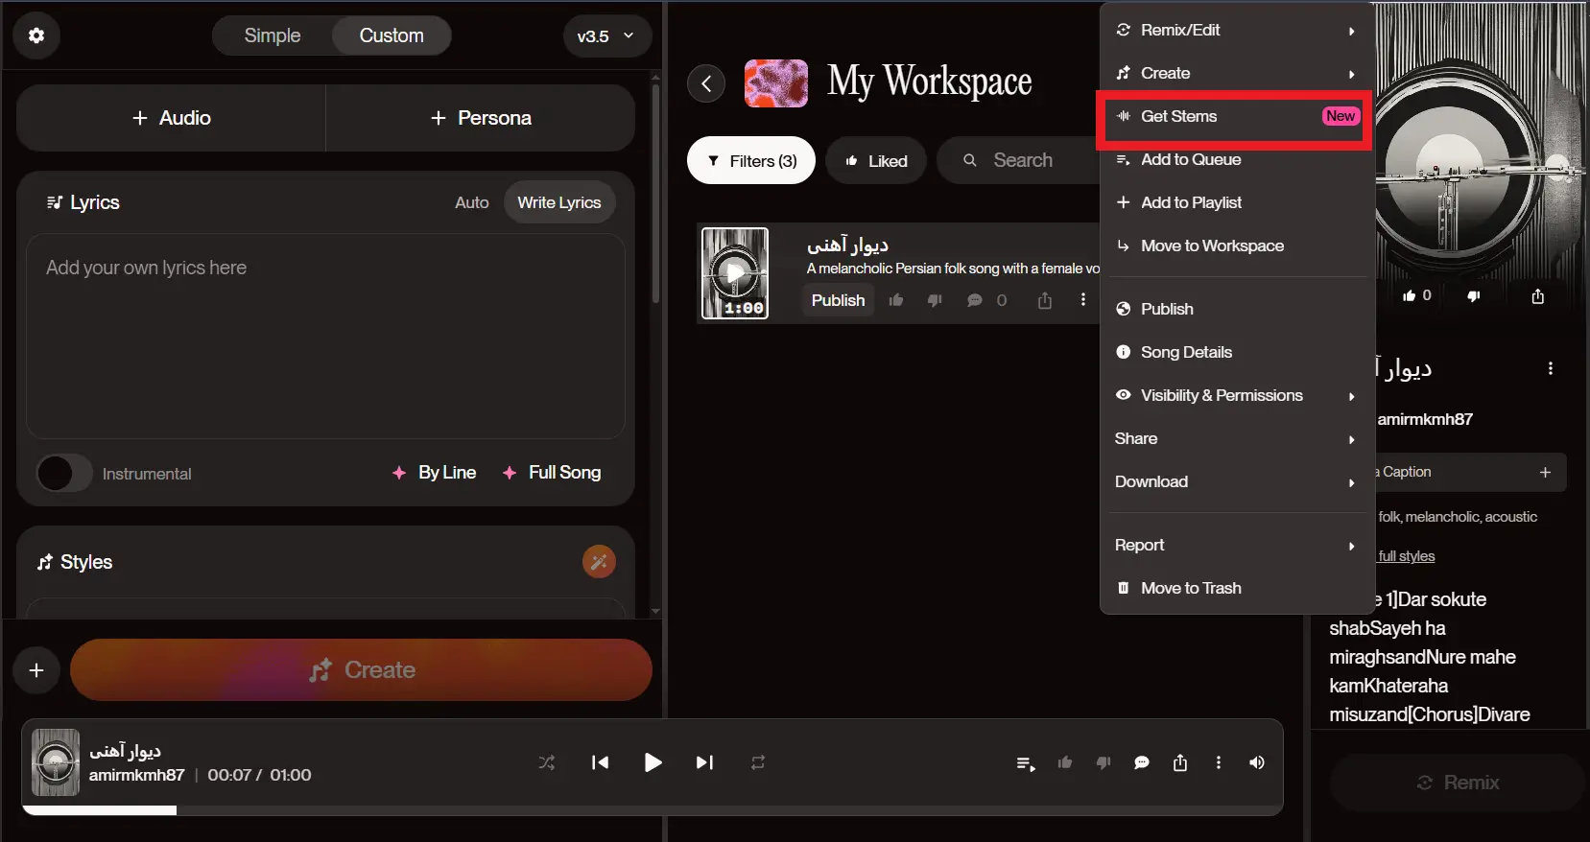Click the shuffle icon in player bar

[x=546, y=762]
